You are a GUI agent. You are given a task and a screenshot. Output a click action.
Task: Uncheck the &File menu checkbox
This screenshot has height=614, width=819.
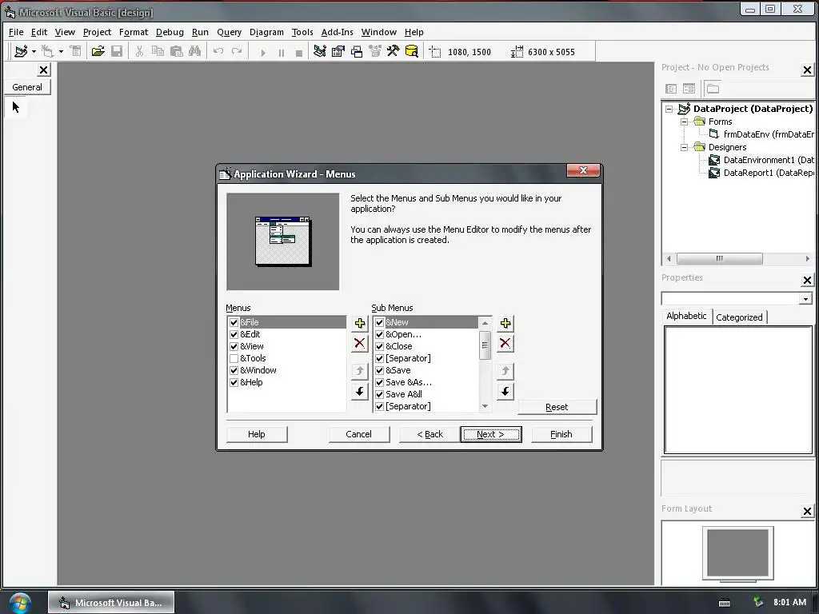(x=234, y=323)
